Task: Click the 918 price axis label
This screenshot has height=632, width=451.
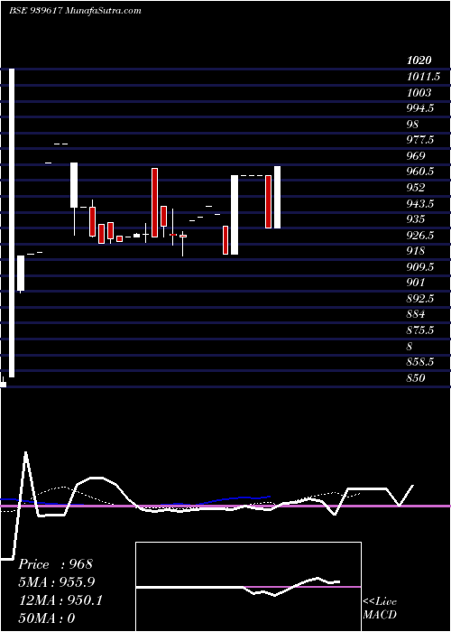Action: click(x=416, y=251)
